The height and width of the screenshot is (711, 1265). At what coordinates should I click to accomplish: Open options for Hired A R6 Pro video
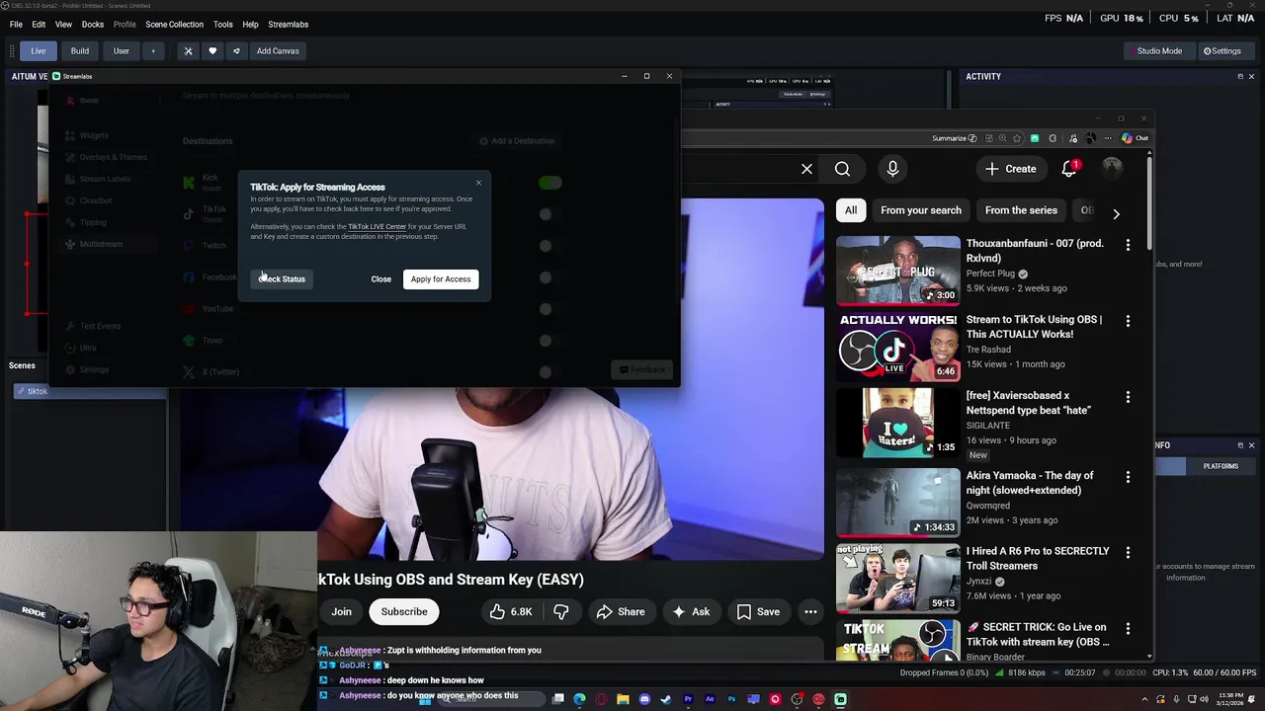click(x=1128, y=552)
